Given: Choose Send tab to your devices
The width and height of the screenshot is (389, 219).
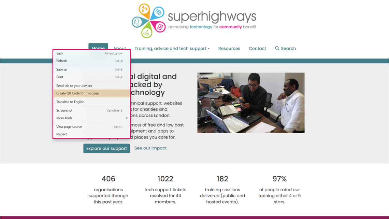Looking at the screenshot, I should coord(74,86).
